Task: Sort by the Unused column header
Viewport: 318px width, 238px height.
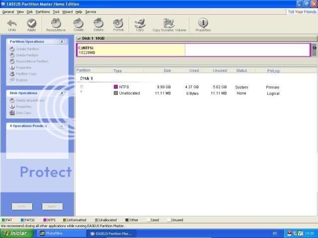Action: click(x=220, y=70)
